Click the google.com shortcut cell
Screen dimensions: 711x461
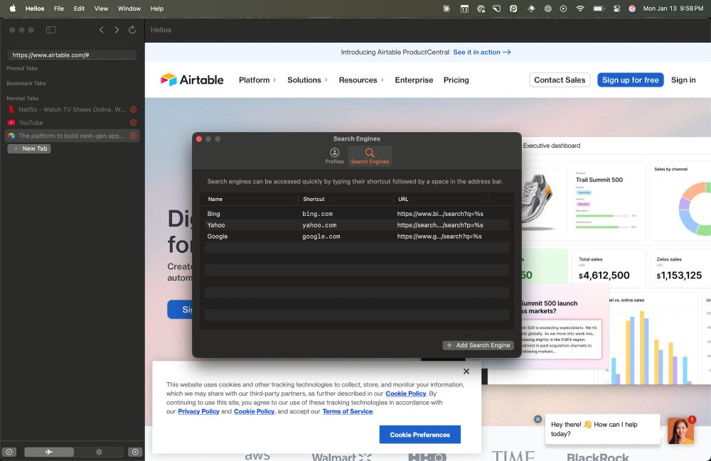pos(321,237)
